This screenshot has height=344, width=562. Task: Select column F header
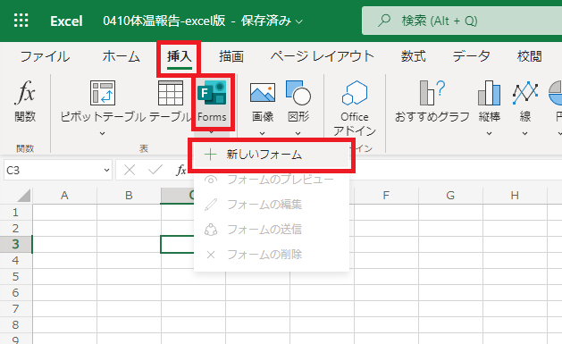[x=386, y=196]
